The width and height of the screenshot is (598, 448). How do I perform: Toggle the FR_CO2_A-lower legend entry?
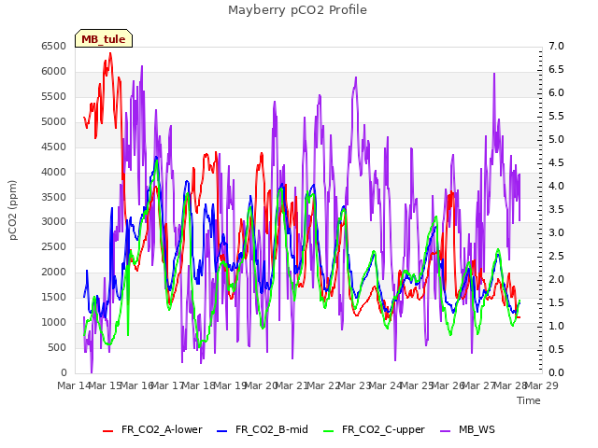[x=153, y=429]
